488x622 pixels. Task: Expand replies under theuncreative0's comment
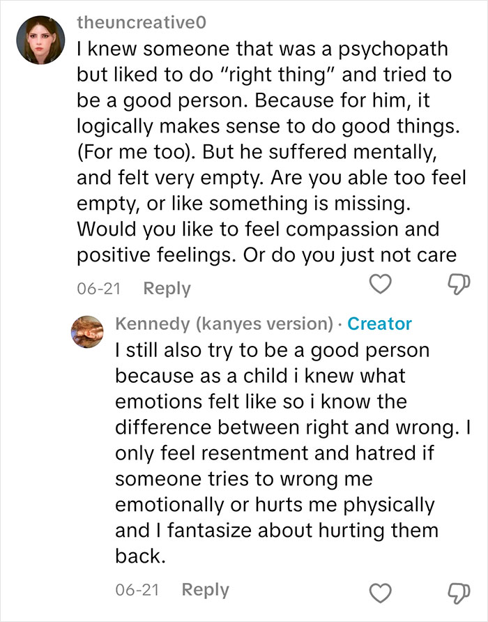[167, 287]
